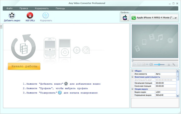Open the snapshot options dropdown arrow
181x114 pixels.
click(x=147, y=64)
